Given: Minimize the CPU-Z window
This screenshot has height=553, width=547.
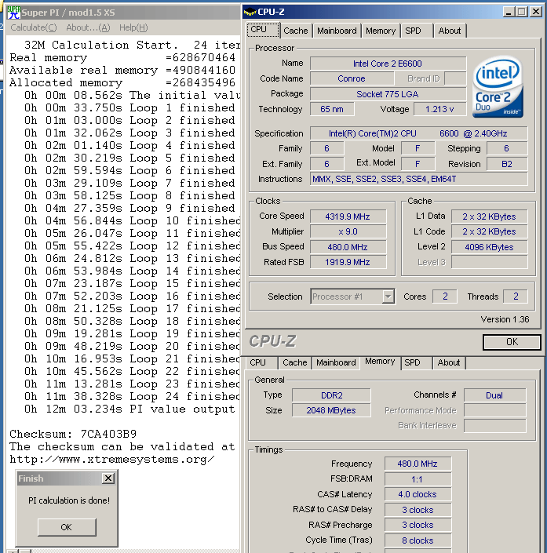Looking at the screenshot, I should tap(509, 12).
